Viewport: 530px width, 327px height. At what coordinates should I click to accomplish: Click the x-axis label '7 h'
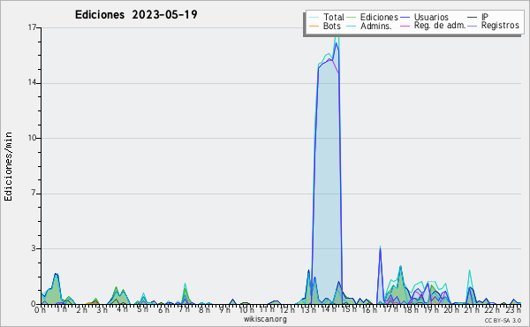pos(184,309)
